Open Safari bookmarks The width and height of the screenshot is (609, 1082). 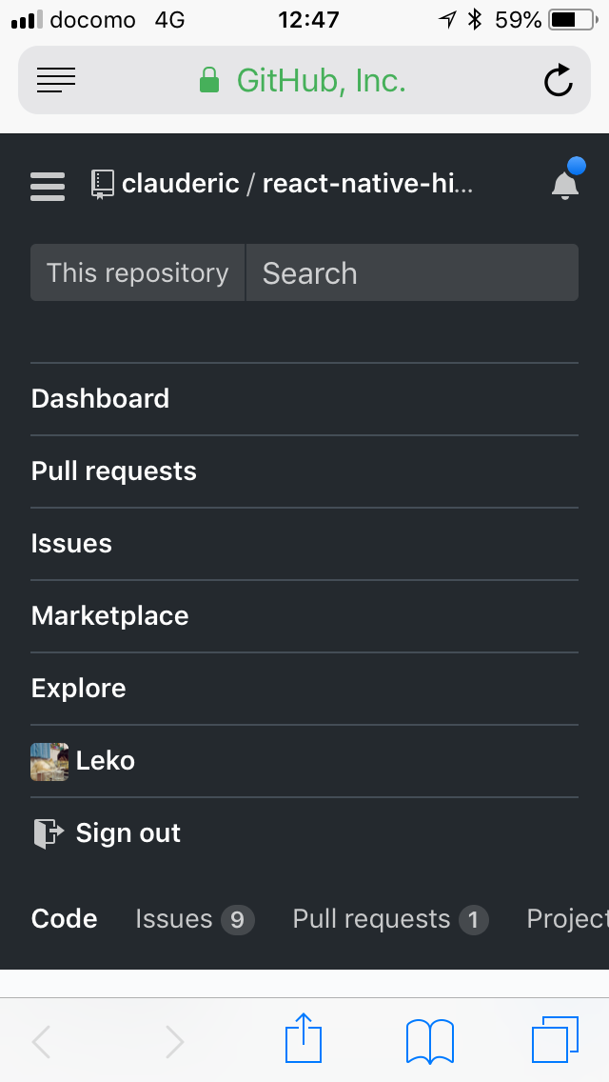[x=429, y=1039]
